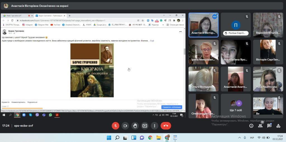Open the three-dot more options menu

click(154, 126)
